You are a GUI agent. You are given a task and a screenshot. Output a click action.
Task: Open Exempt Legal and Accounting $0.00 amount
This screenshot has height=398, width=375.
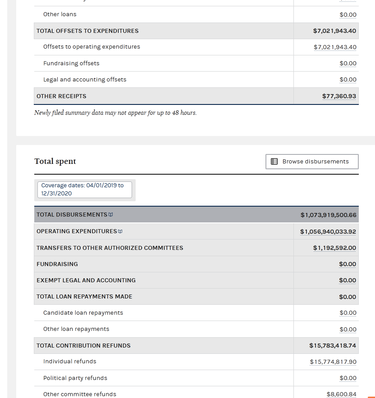coord(348,280)
